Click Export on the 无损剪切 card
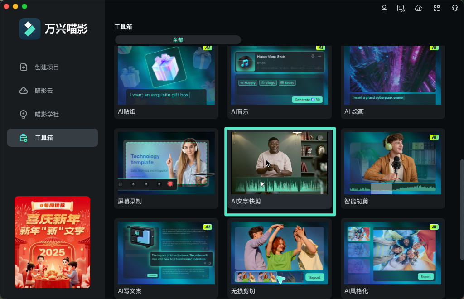This screenshot has height=299, width=464. [x=315, y=277]
